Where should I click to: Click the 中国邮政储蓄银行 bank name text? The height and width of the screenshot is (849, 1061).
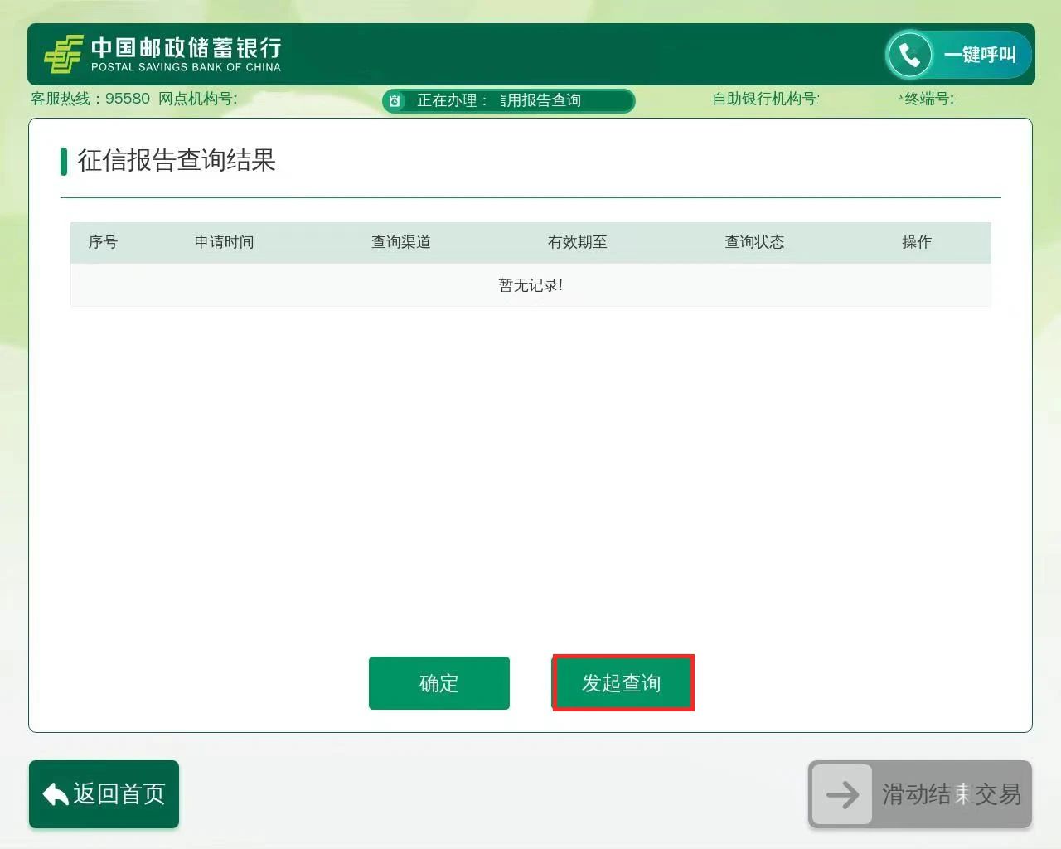[186, 48]
